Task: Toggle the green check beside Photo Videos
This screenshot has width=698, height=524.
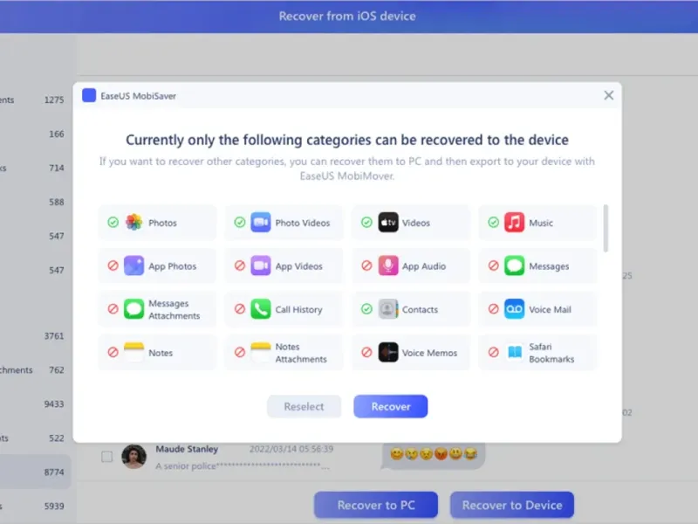Action: (x=240, y=222)
